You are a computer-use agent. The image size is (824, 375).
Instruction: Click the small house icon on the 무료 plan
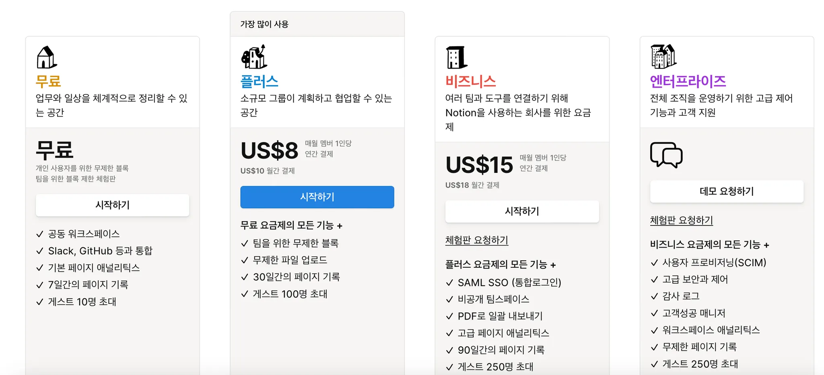pos(47,57)
